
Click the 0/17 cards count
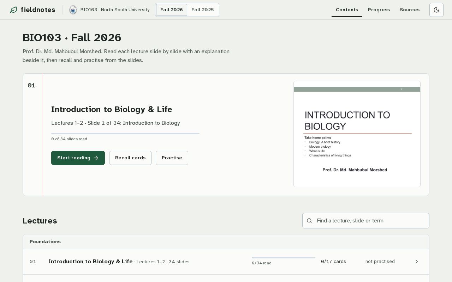click(x=333, y=262)
